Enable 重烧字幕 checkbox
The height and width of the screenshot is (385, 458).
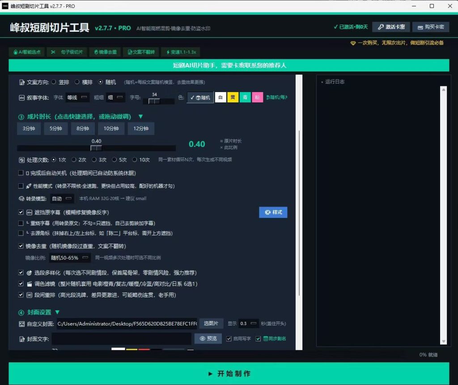click(21, 223)
